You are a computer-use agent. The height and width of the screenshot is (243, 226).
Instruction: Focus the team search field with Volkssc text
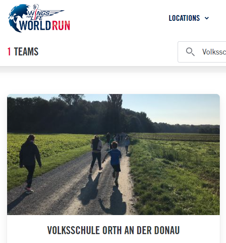coord(202,52)
